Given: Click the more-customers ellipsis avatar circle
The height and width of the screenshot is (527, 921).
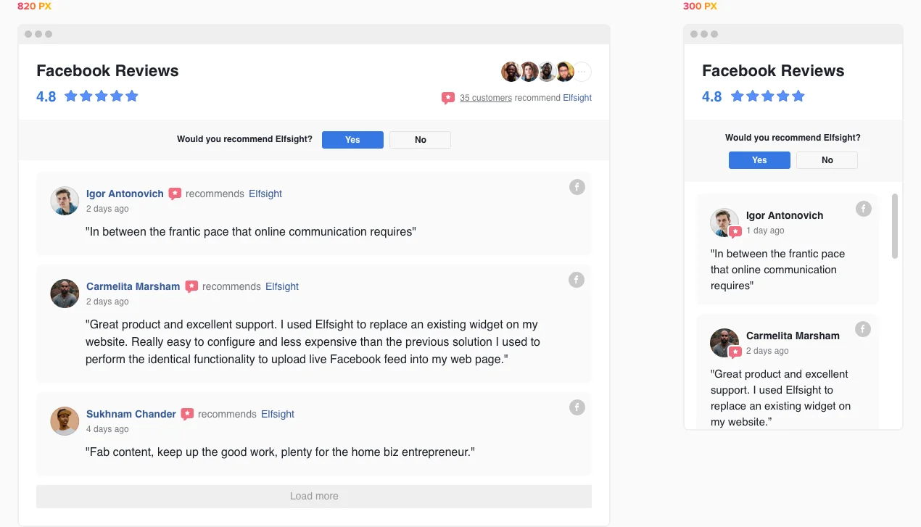Looking at the screenshot, I should click(x=582, y=72).
